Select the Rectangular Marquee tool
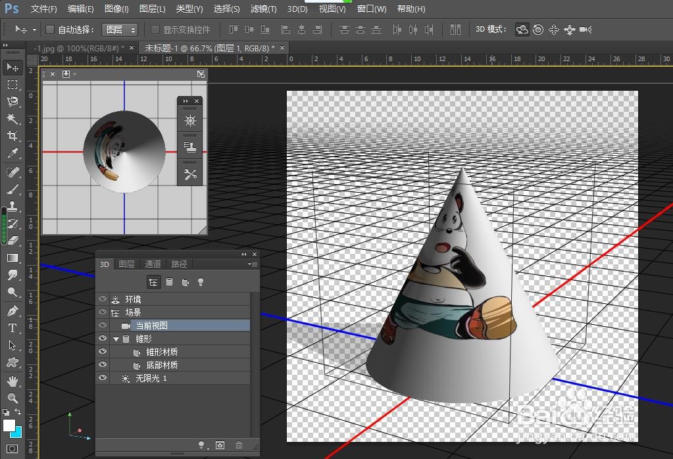This screenshot has height=459, width=673. click(12, 85)
